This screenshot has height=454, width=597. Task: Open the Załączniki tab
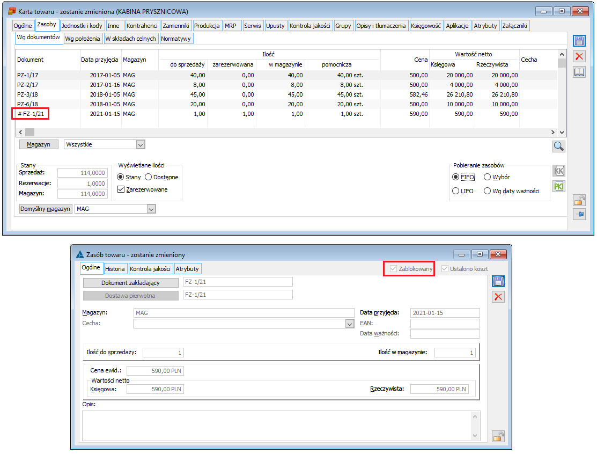[515, 26]
